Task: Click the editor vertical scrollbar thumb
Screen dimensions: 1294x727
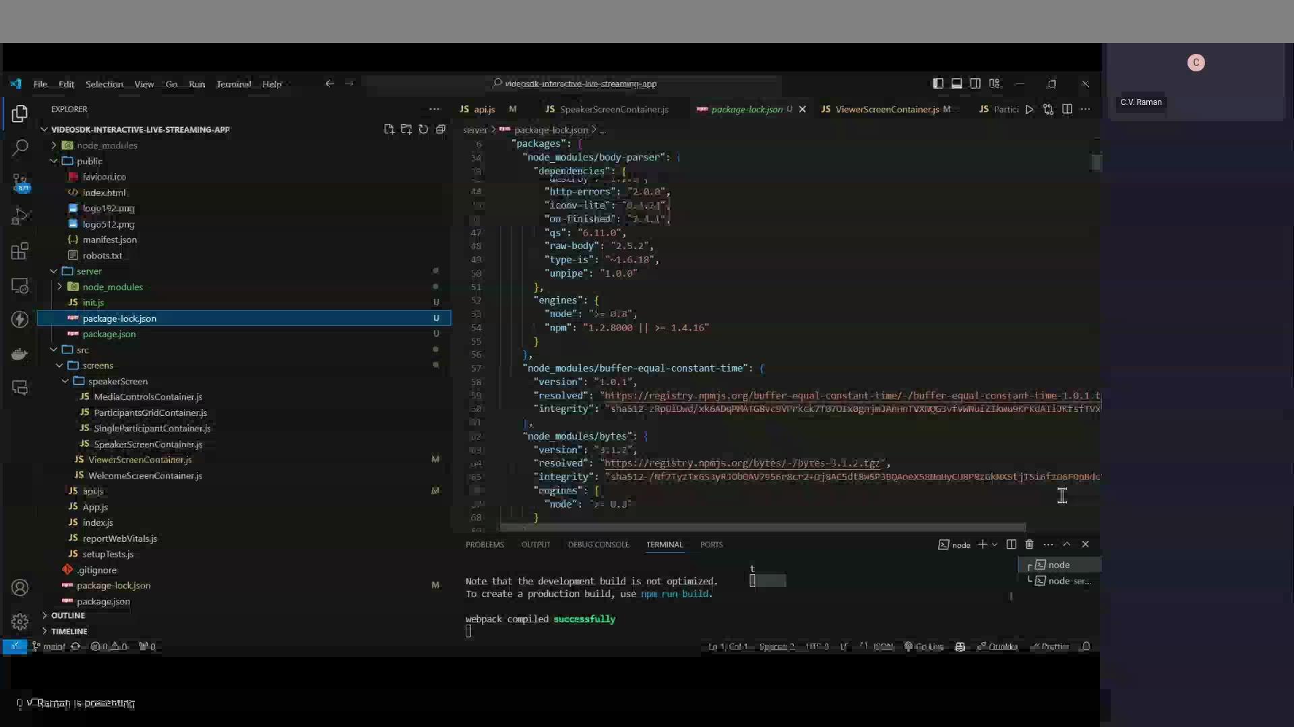Action: click(1096, 162)
